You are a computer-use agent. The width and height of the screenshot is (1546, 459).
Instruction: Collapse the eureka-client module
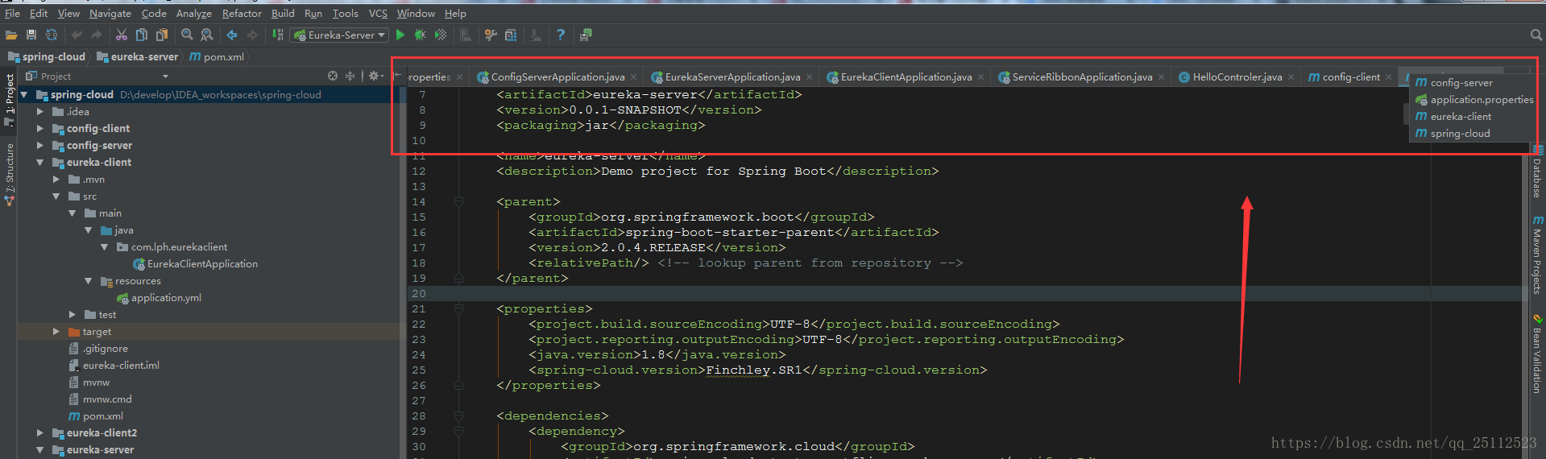point(40,163)
